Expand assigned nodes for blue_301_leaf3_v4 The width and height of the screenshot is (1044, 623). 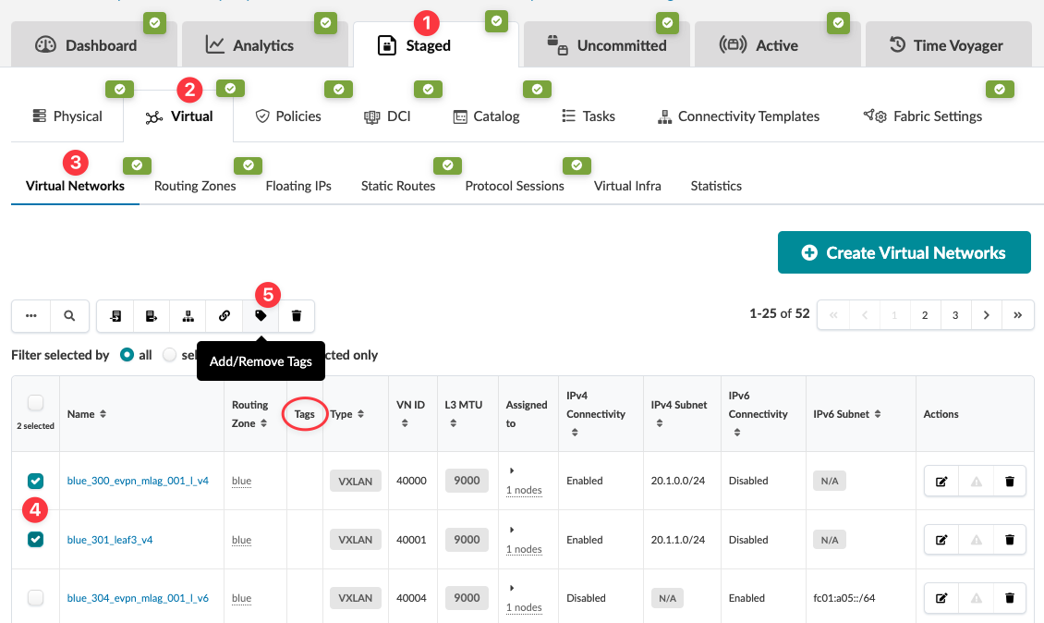coord(511,530)
